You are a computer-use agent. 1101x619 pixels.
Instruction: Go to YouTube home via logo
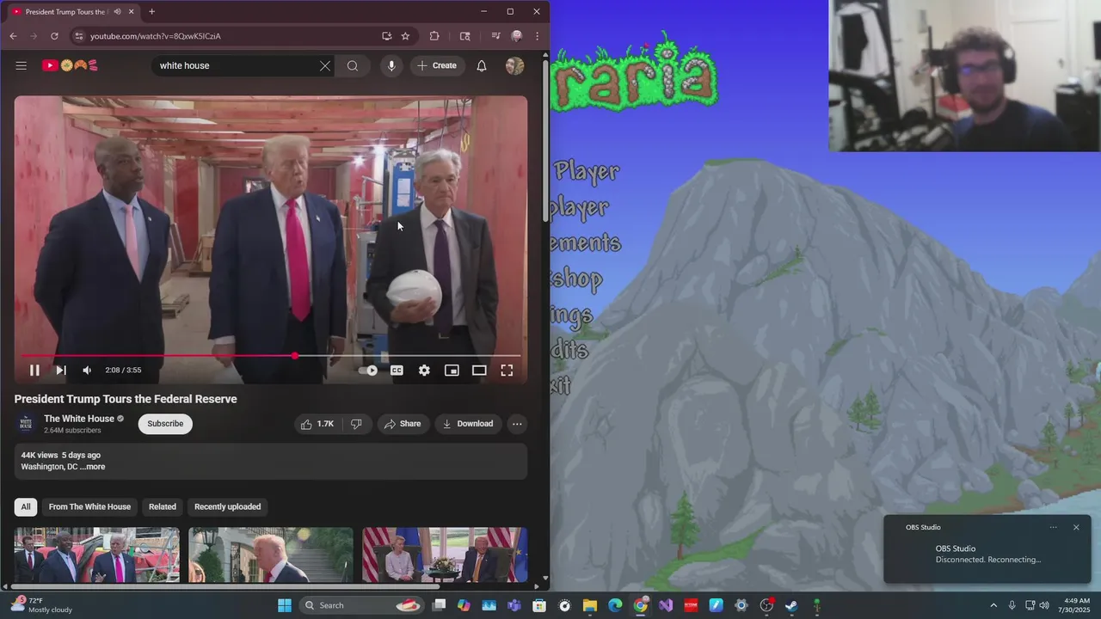point(71,65)
